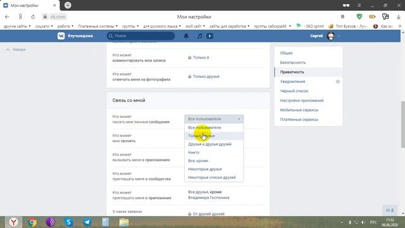Viewport: 405px width, 228px height.
Task: Open Tor browser from taskbar
Action: point(51,222)
